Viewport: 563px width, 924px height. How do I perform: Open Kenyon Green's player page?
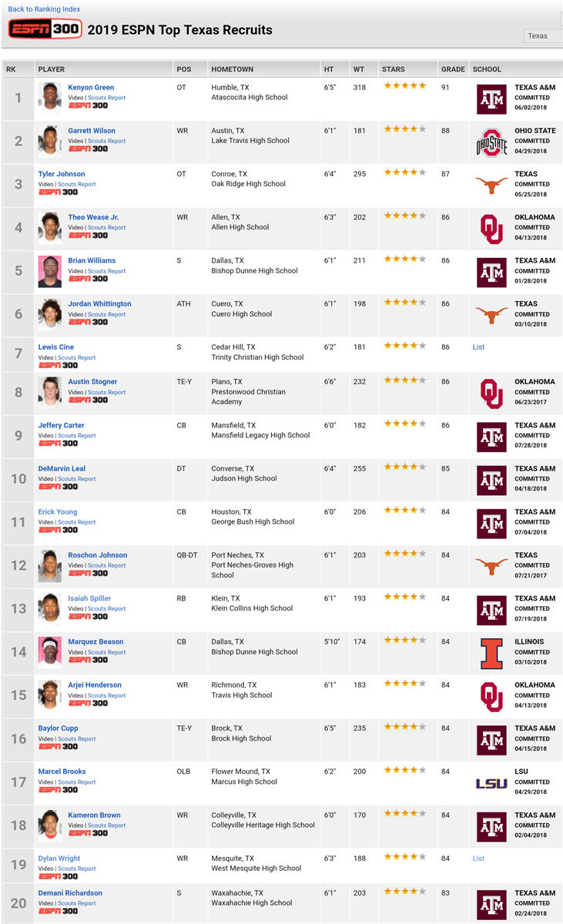[x=91, y=88]
